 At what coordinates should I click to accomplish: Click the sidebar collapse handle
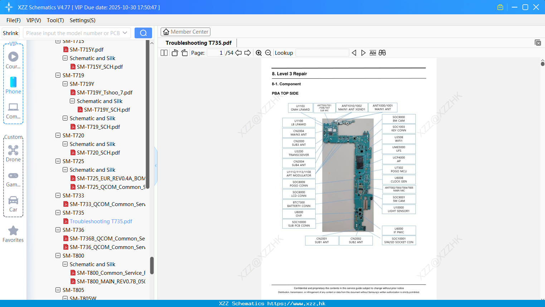(x=156, y=165)
